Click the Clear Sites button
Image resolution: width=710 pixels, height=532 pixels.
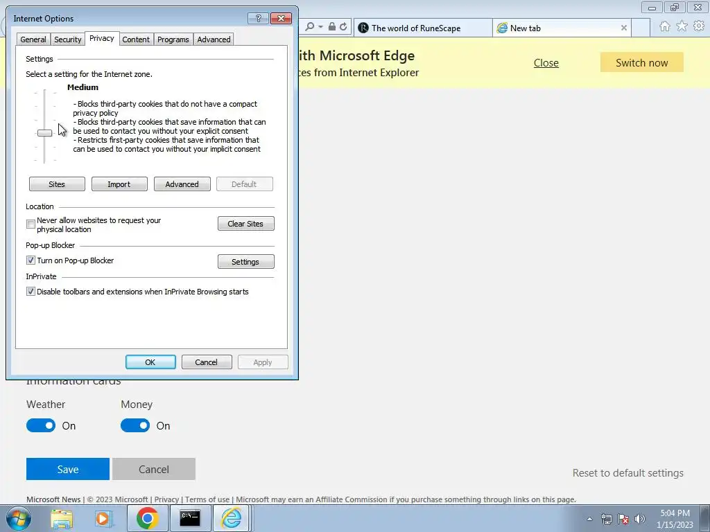246,224
